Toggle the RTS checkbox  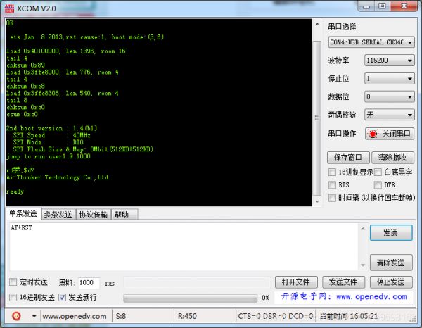[333, 184]
